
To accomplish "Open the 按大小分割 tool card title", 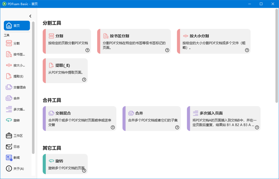I will tap(199, 36).
